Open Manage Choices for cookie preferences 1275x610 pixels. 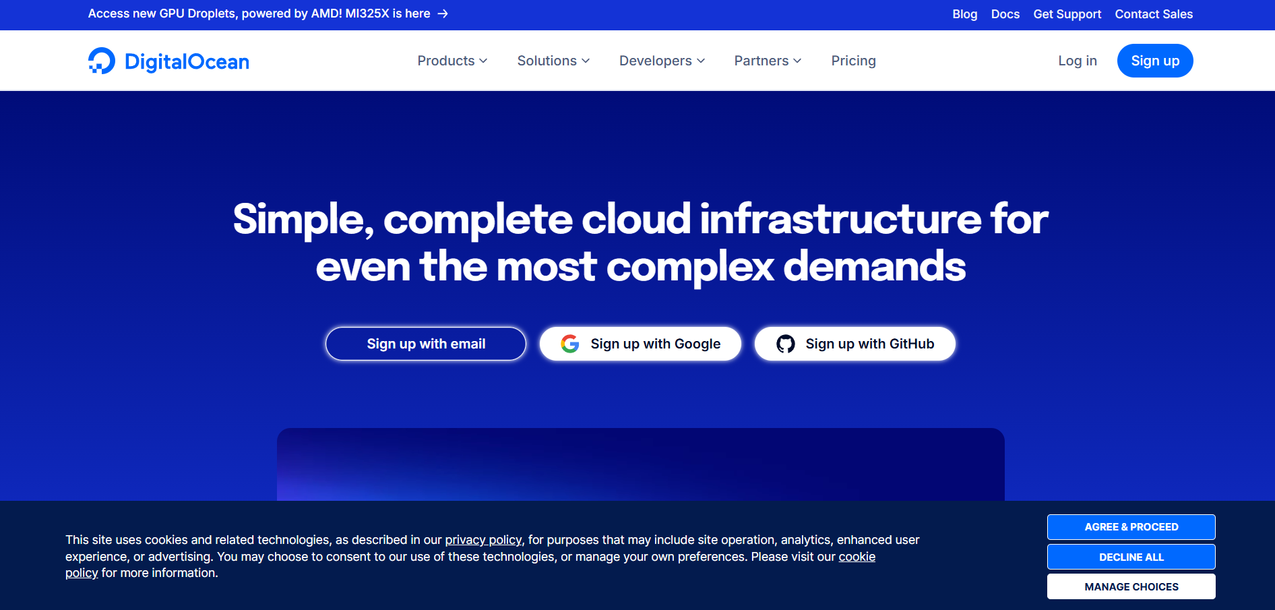tap(1131, 586)
